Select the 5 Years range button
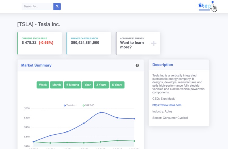The width and height of the screenshot is (228, 149). coord(117,85)
